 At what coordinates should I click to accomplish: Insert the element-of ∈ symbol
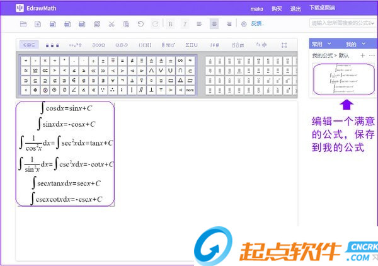pyautogui.click(x=74, y=80)
